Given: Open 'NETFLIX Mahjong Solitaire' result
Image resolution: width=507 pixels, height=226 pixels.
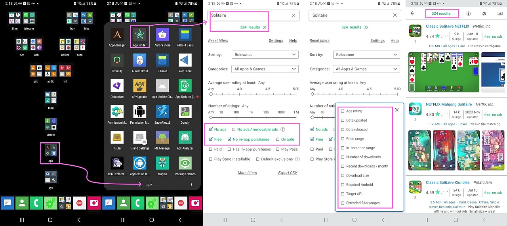Looking at the screenshot, I should 449,105.
